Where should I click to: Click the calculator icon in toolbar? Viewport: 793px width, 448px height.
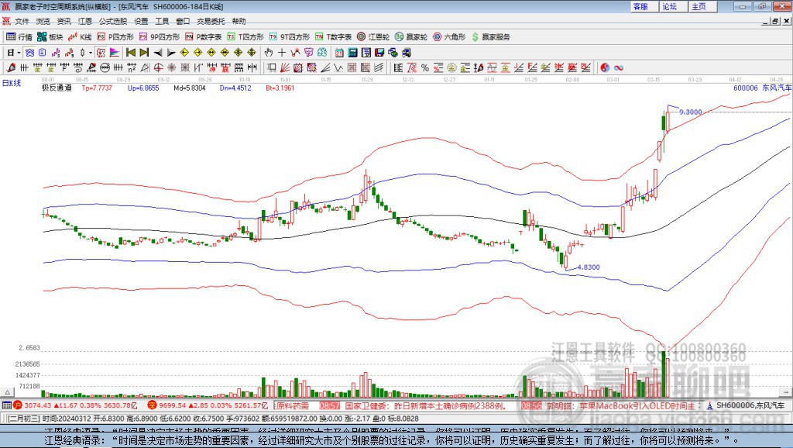click(x=352, y=53)
